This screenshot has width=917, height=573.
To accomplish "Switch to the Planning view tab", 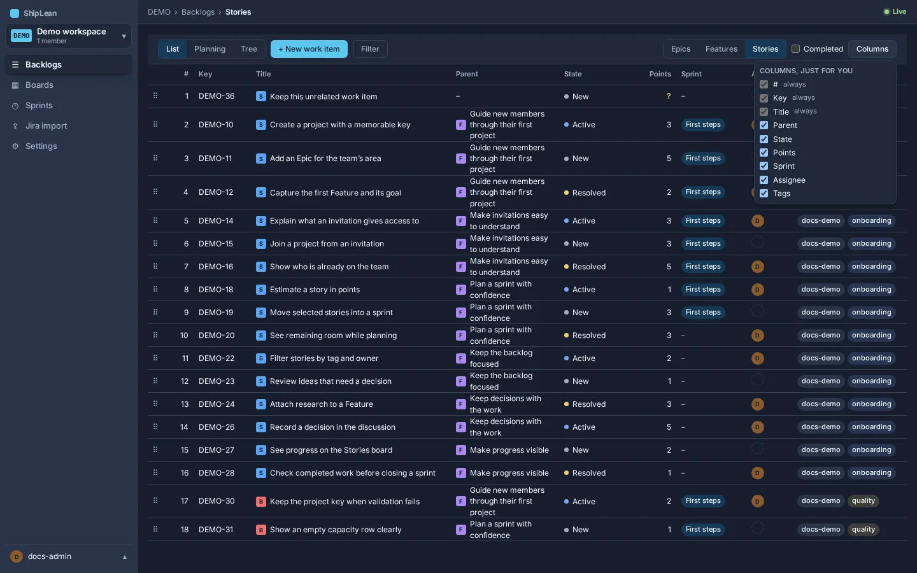I will coord(210,49).
